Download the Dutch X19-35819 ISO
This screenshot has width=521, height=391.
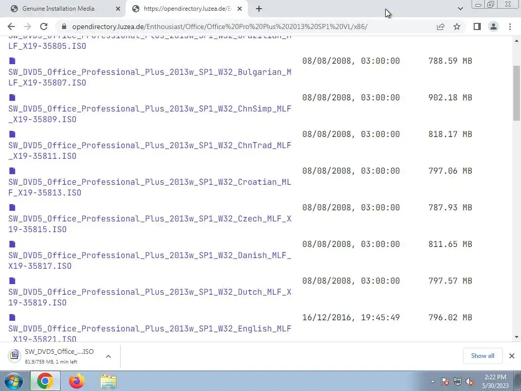150,297
